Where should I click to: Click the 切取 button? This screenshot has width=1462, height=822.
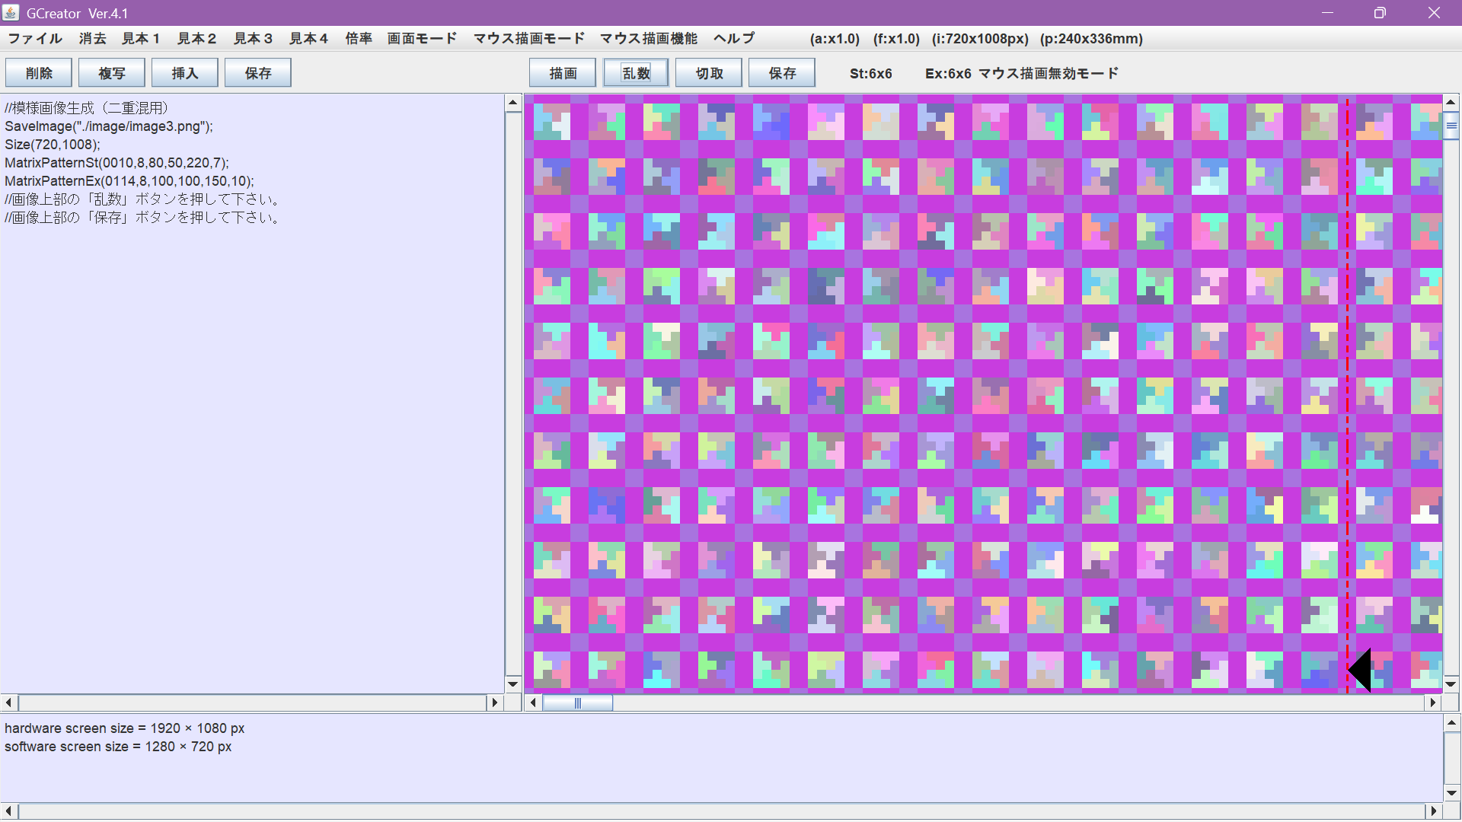(x=709, y=73)
